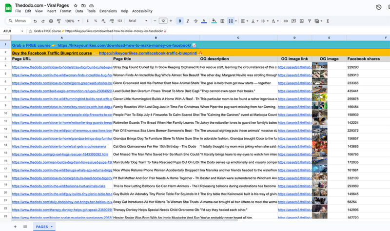
Task: Click the All Sheets list icon
Action: 25,227
